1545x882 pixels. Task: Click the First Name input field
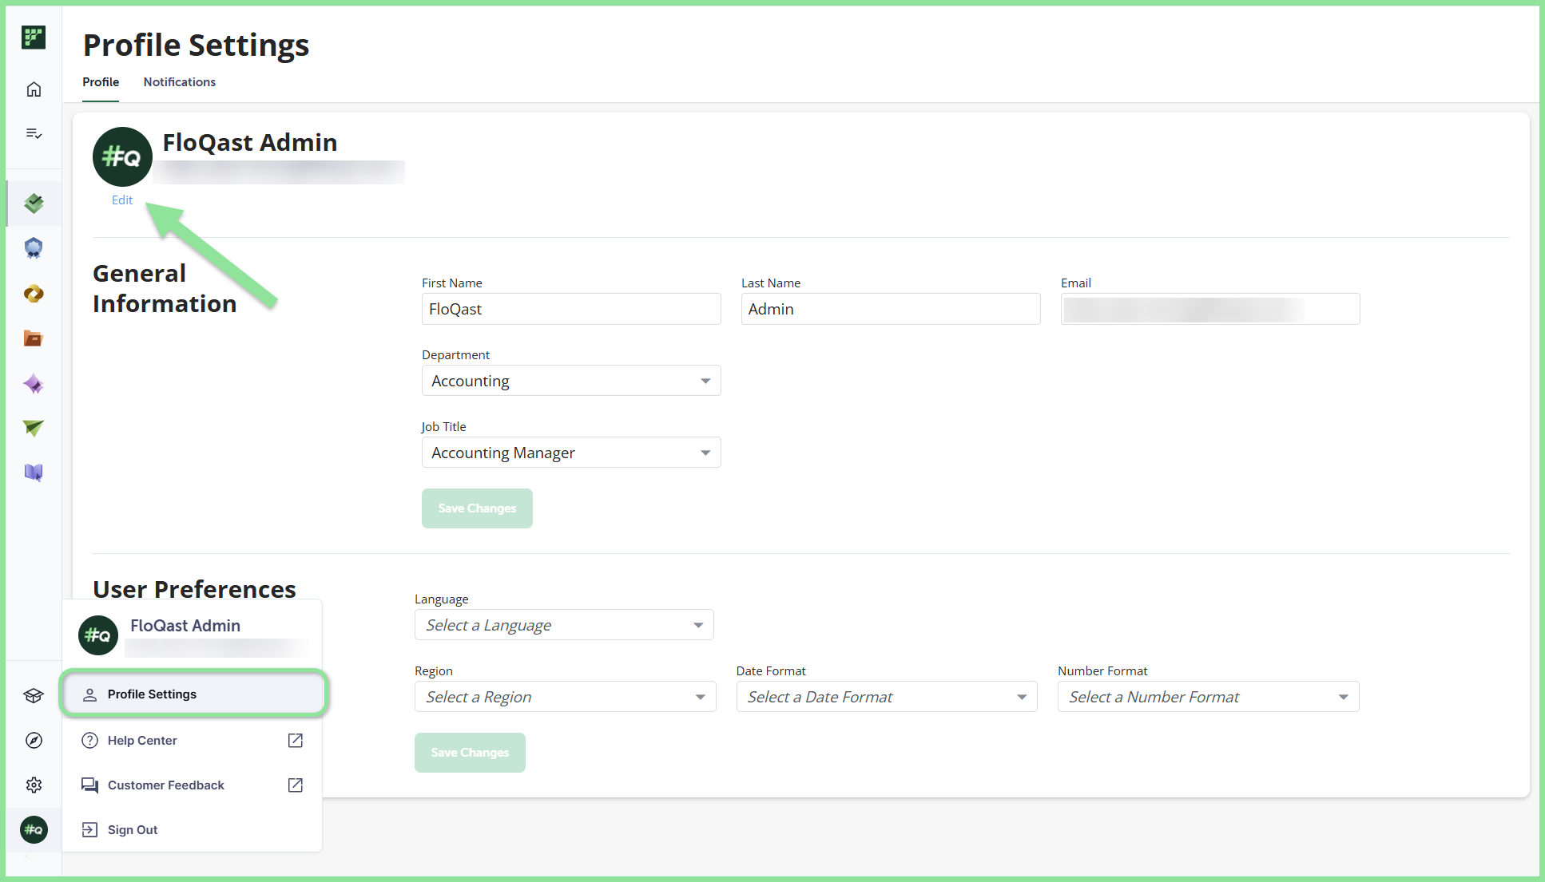coord(571,309)
